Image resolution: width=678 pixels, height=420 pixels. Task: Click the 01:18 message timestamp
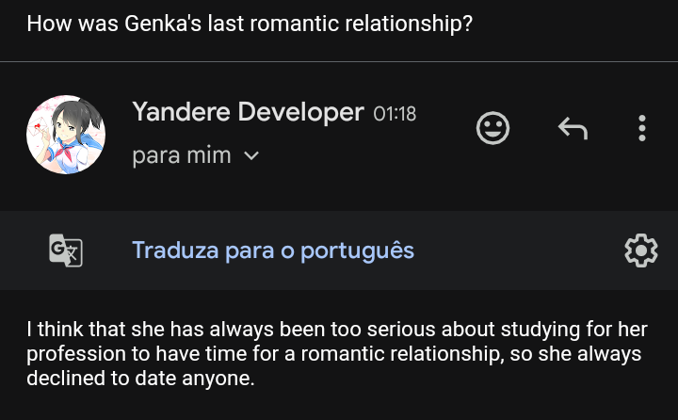[395, 114]
